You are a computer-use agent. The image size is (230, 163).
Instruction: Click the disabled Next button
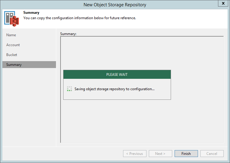point(160,153)
